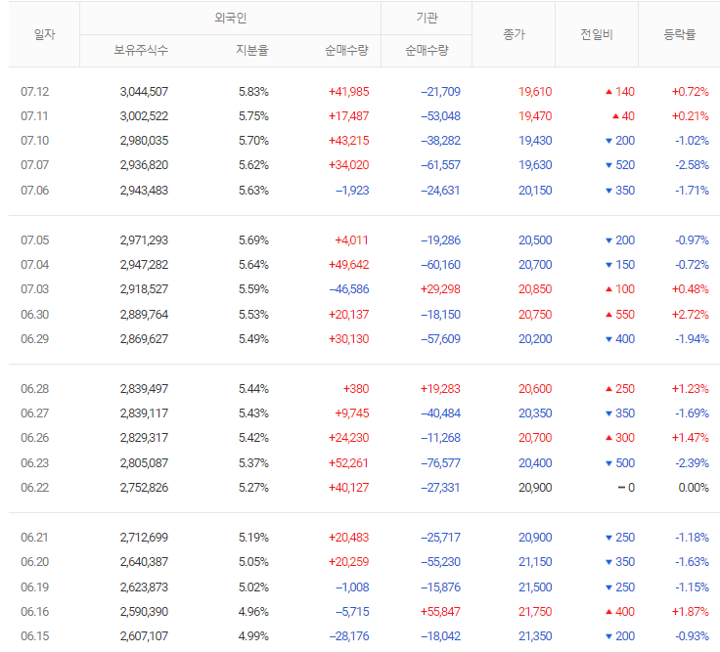Click the 외국인 group header

[231, 18]
